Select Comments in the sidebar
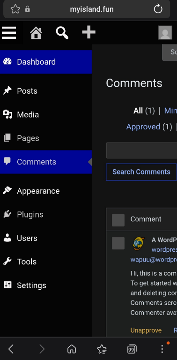Viewport: 177px width, 360px height. [46, 162]
